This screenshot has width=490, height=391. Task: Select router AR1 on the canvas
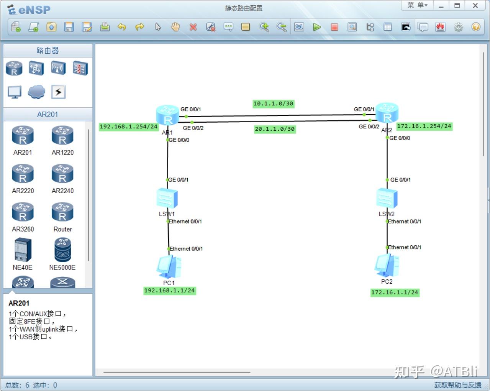[167, 115]
